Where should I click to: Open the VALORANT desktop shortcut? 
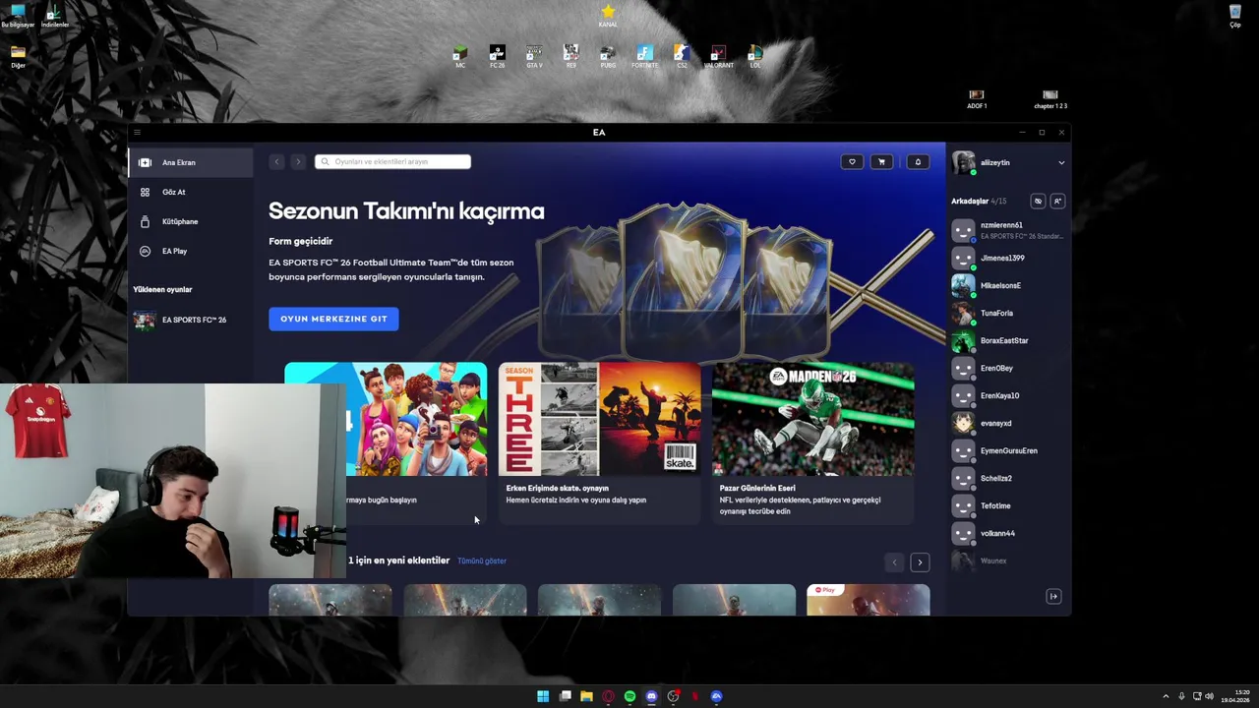click(718, 56)
